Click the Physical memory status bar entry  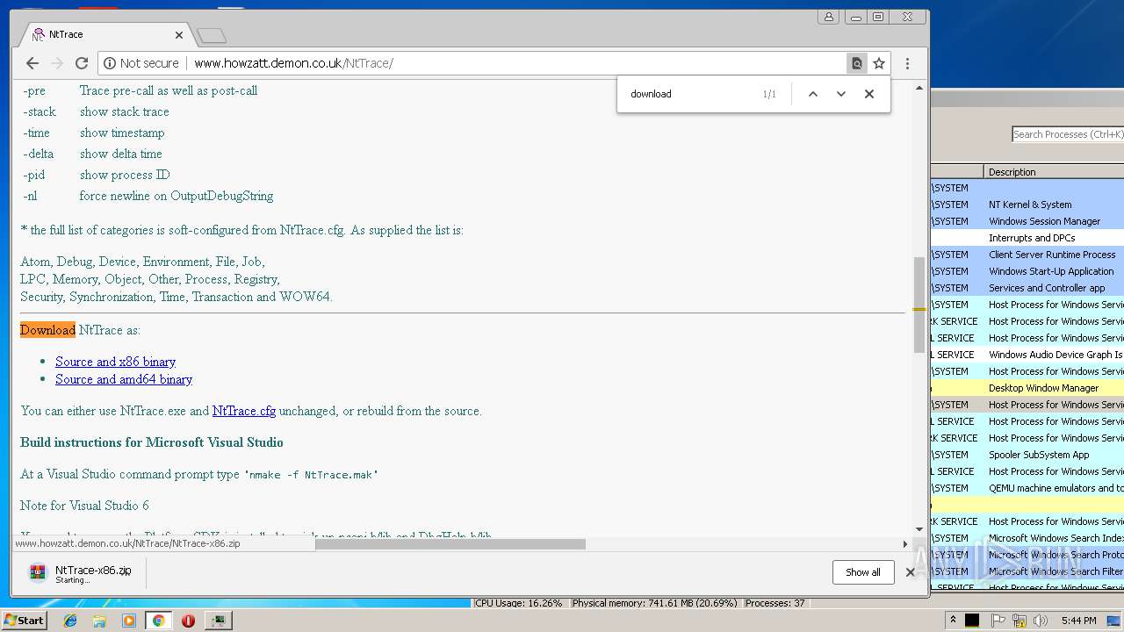coord(655,603)
